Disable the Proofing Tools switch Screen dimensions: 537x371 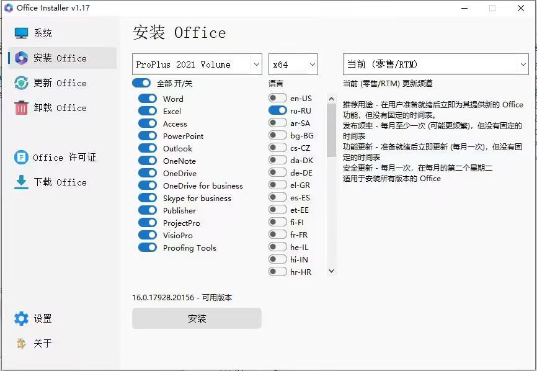148,248
